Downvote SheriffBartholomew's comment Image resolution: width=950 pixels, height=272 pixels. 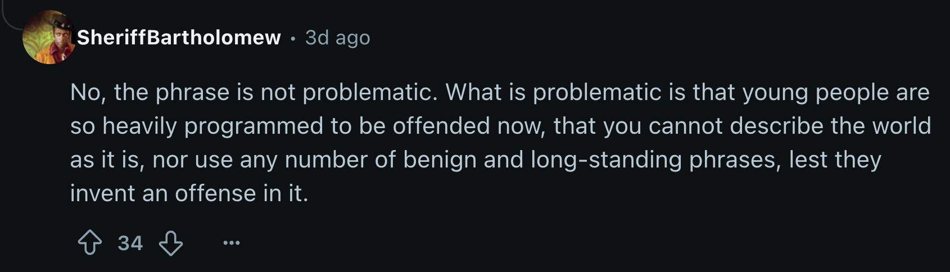tap(171, 243)
